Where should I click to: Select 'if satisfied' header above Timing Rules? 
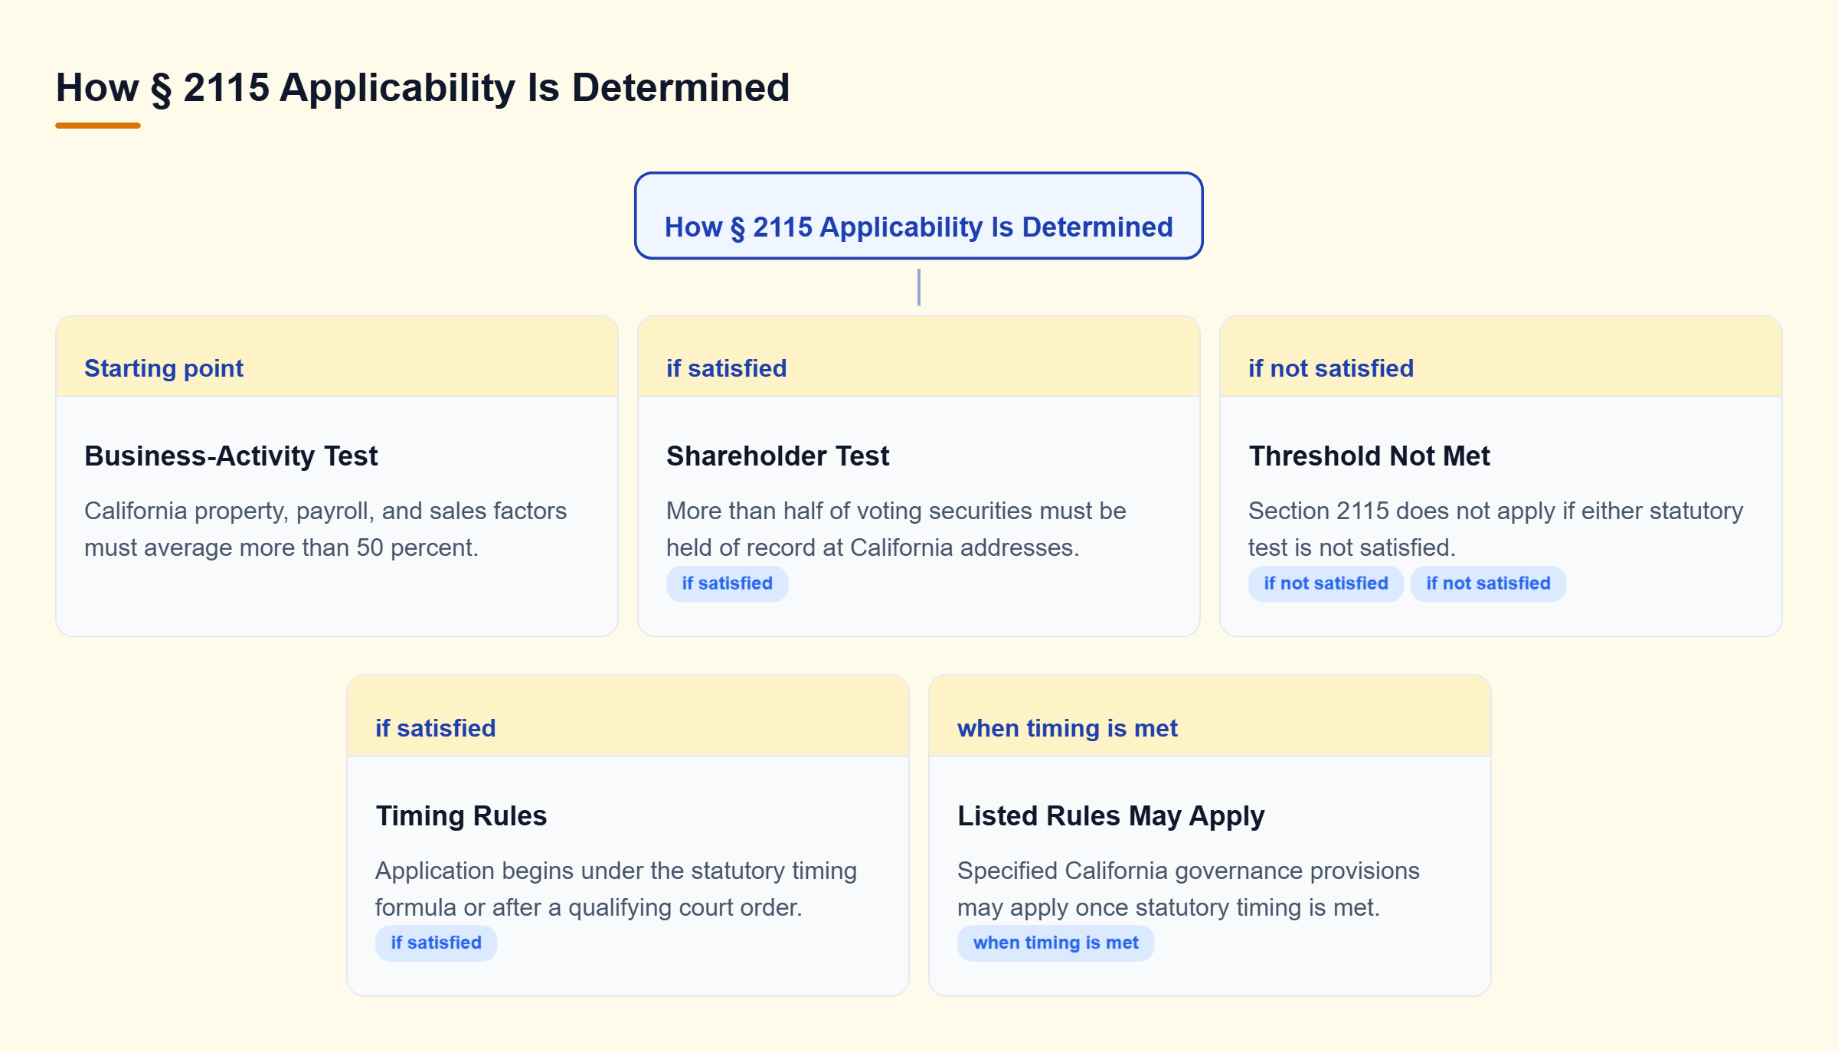tap(627, 717)
